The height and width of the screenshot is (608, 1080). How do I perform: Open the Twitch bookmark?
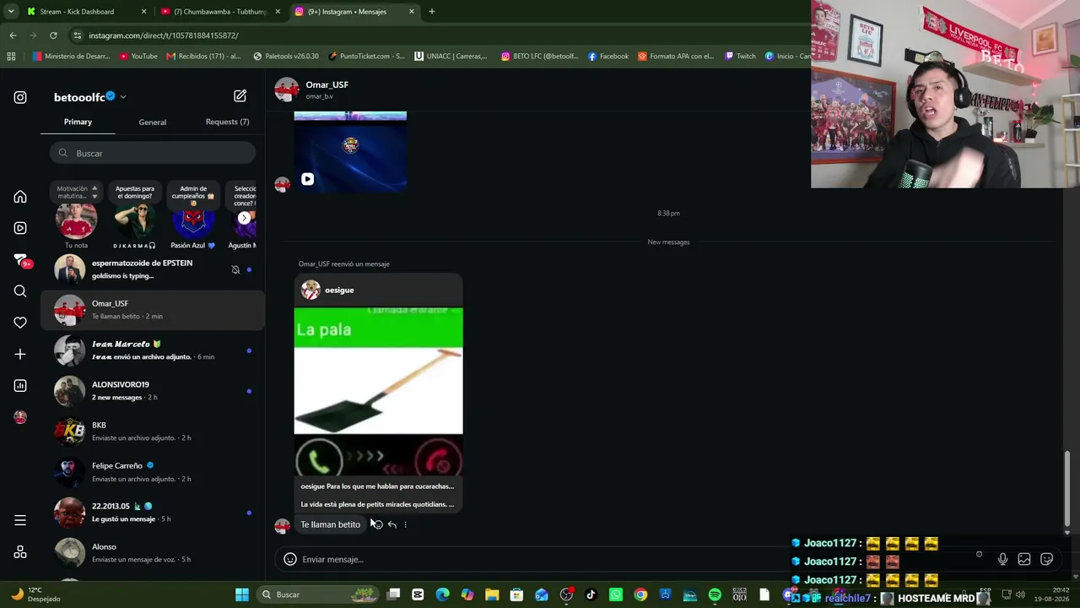(740, 57)
